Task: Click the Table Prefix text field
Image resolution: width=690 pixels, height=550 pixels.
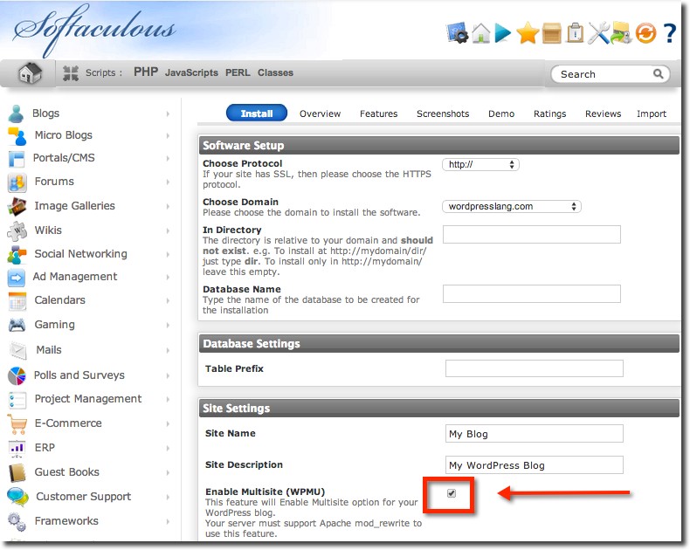Action: click(x=535, y=368)
